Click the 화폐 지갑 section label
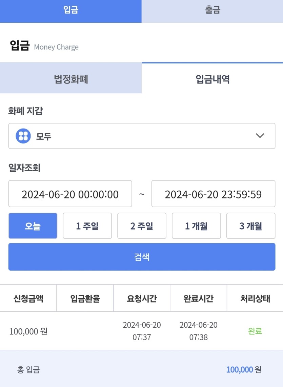This screenshot has height=387, width=283. point(25,111)
